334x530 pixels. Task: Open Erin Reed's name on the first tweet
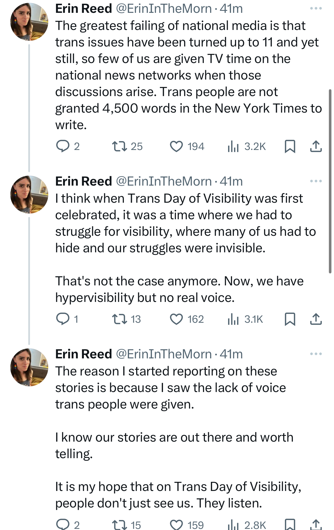point(83,9)
